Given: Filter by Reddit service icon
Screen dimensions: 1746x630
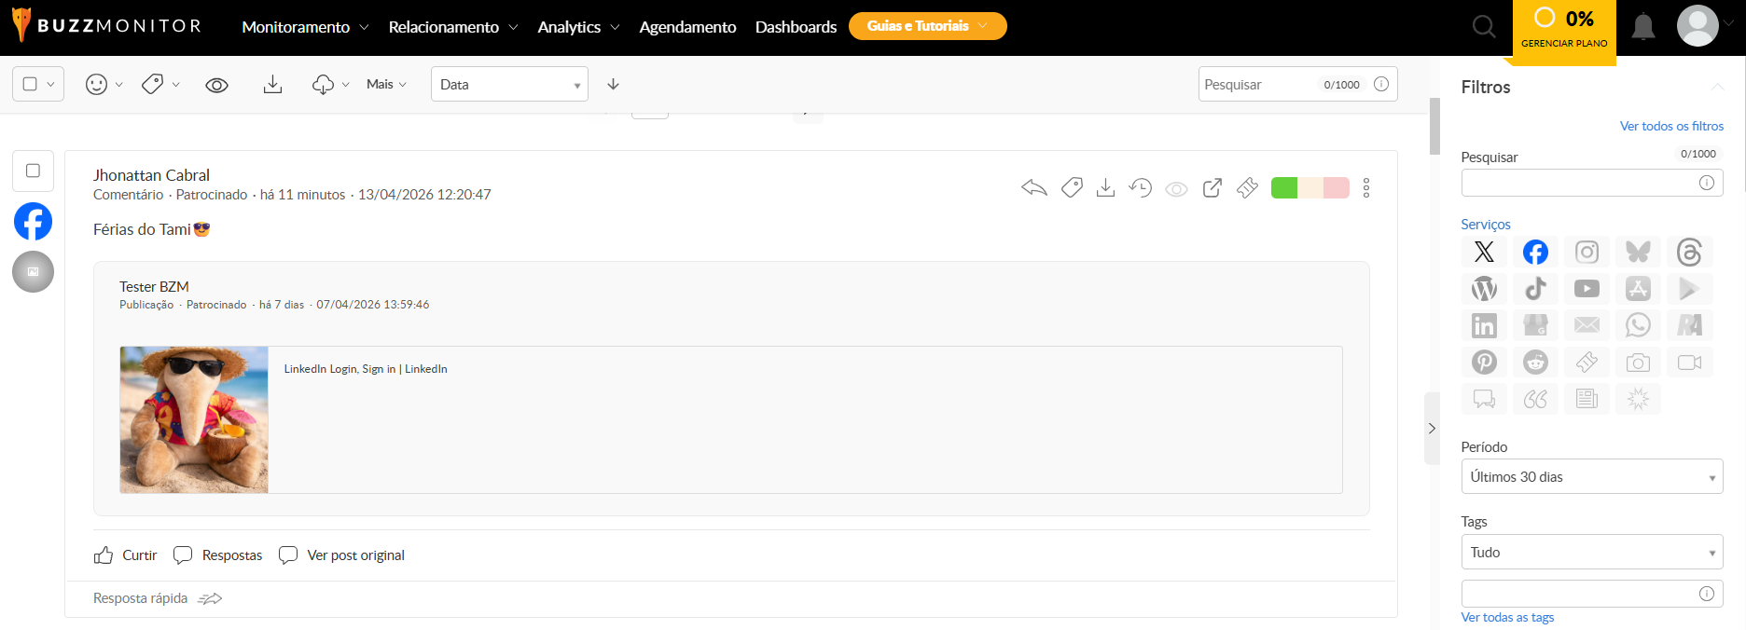Looking at the screenshot, I should pos(1535,362).
